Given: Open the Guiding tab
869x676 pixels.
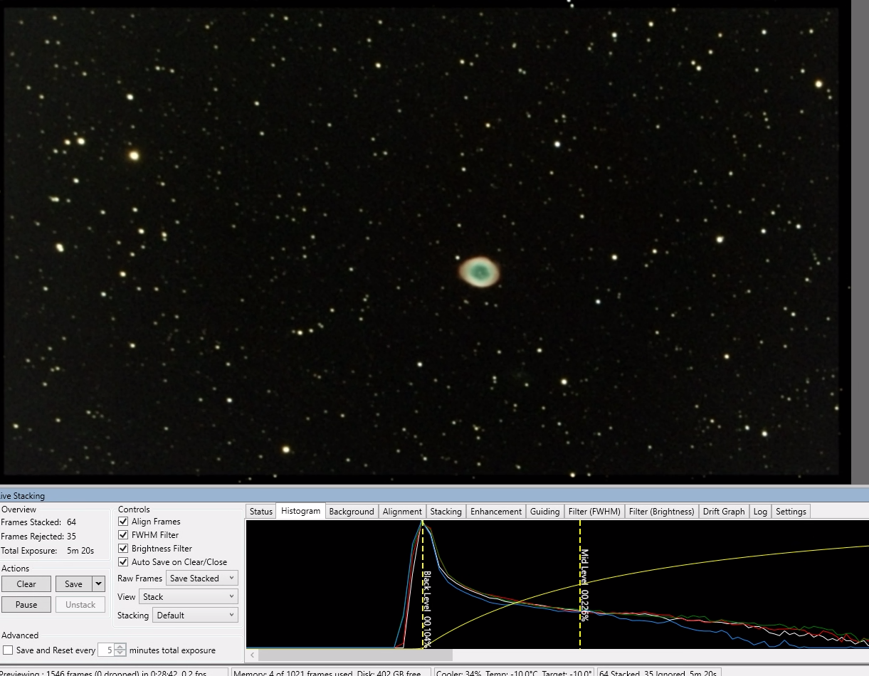Looking at the screenshot, I should click(x=545, y=512).
